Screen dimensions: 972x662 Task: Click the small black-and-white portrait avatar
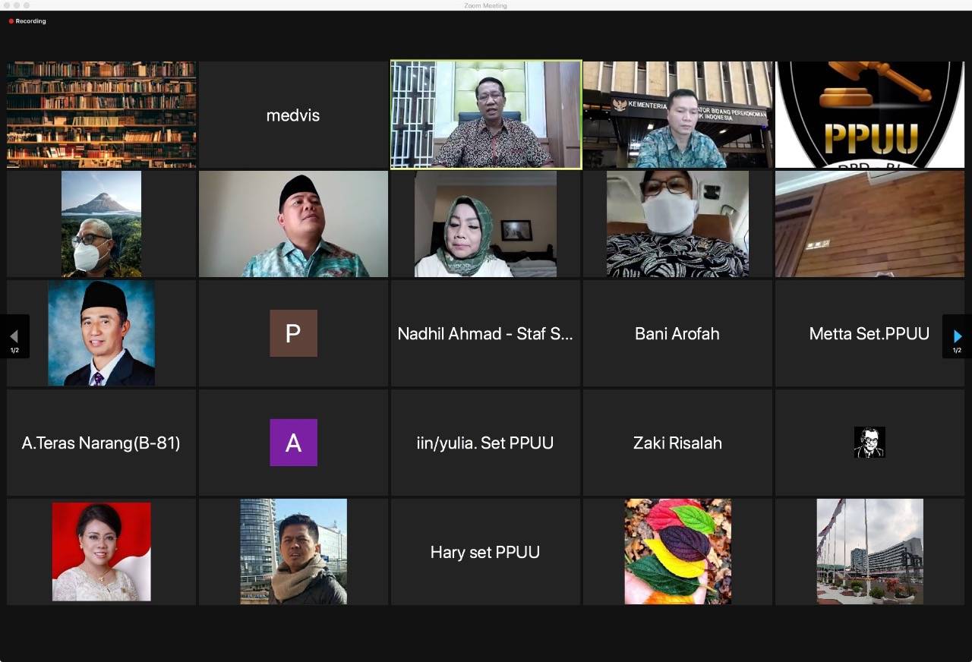point(869,443)
